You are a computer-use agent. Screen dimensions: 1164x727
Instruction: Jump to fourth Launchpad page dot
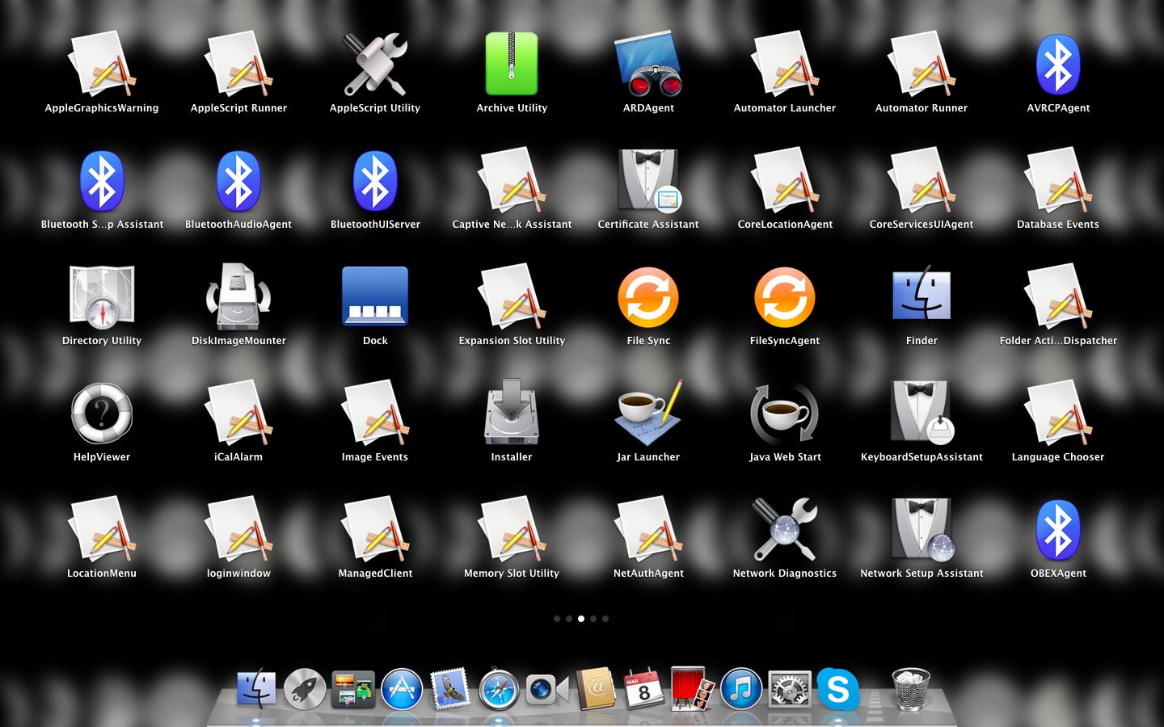593,619
